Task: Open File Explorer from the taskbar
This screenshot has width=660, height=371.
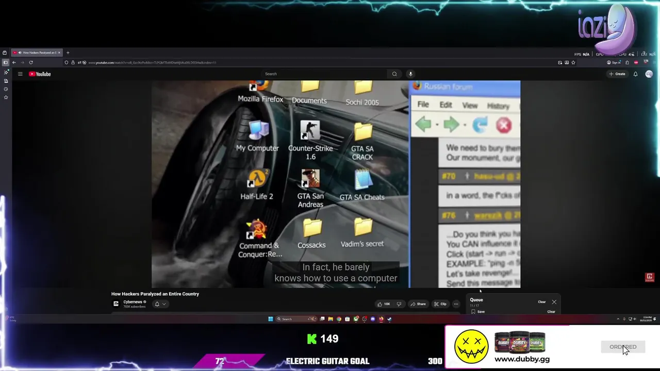Action: [331, 319]
